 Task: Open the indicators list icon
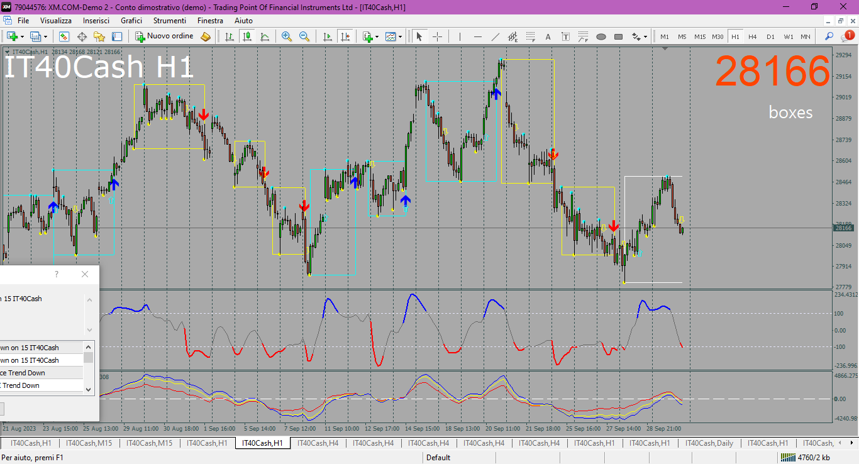pos(367,36)
